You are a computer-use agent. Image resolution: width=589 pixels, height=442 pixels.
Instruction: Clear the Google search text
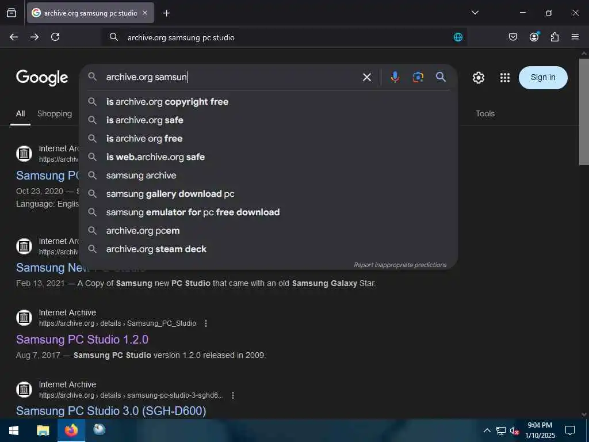(366, 77)
